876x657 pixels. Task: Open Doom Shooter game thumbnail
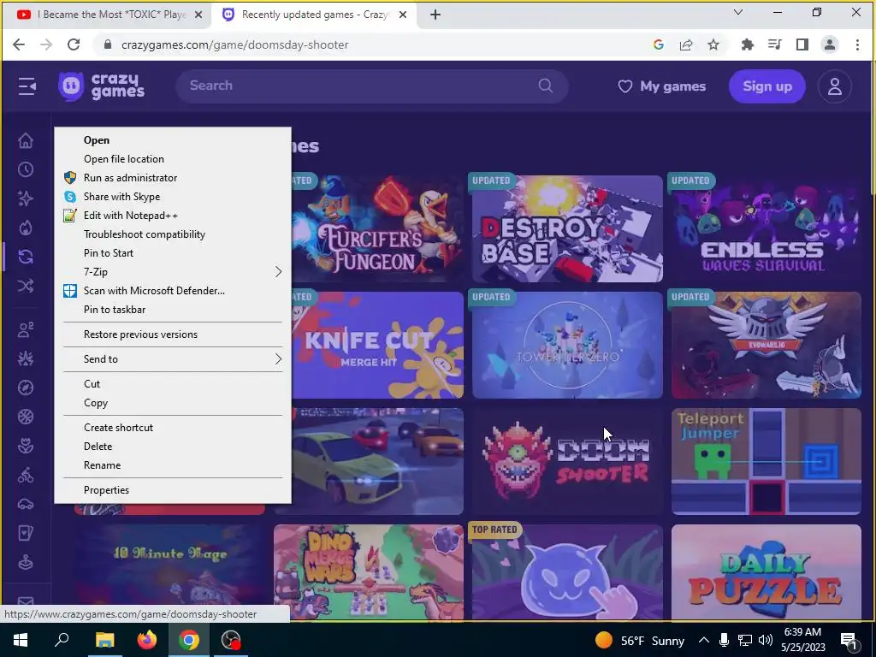(x=567, y=461)
